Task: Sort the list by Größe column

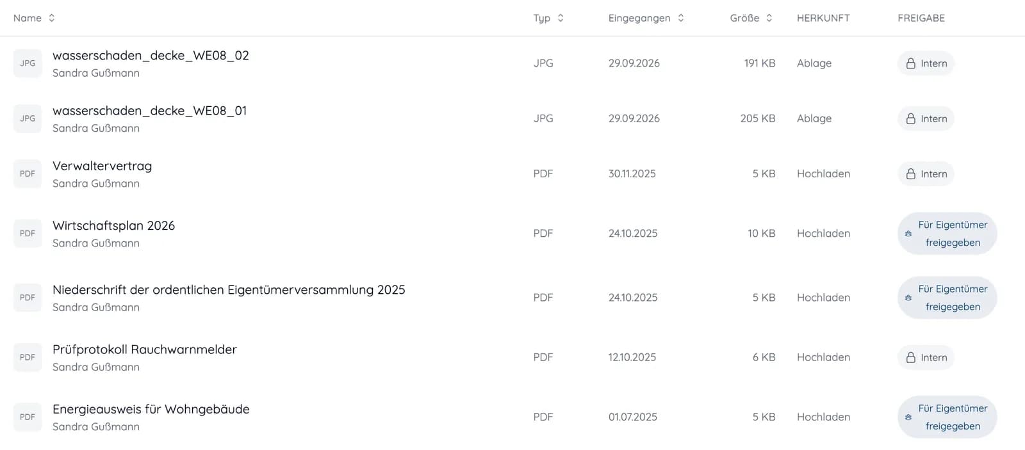Action: tap(751, 18)
